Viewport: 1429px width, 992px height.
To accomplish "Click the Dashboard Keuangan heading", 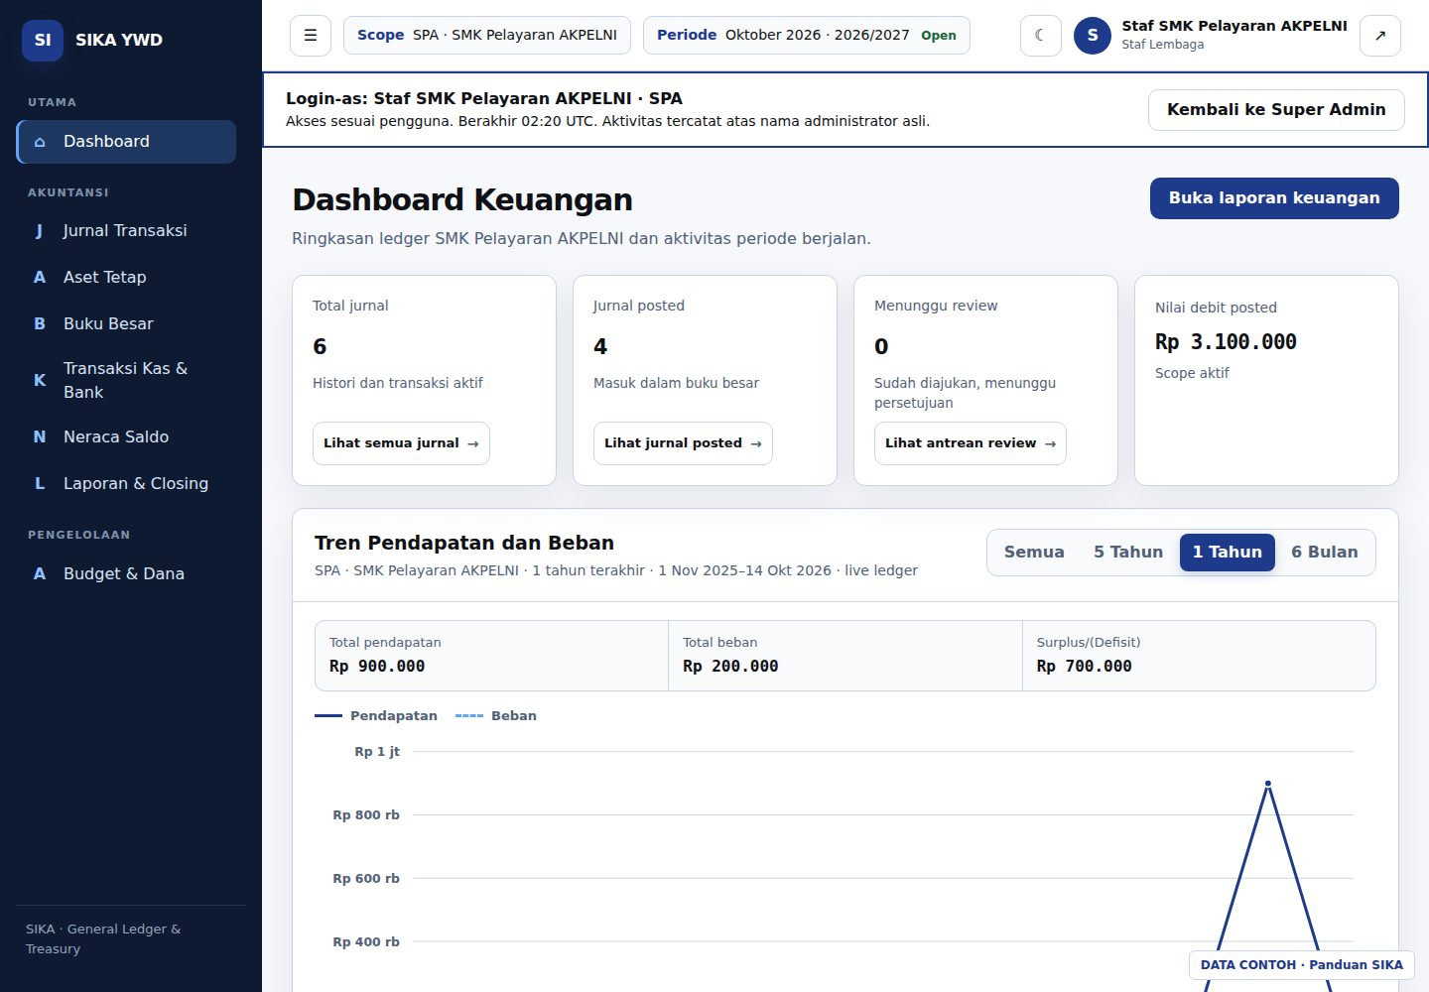I will point(462,200).
